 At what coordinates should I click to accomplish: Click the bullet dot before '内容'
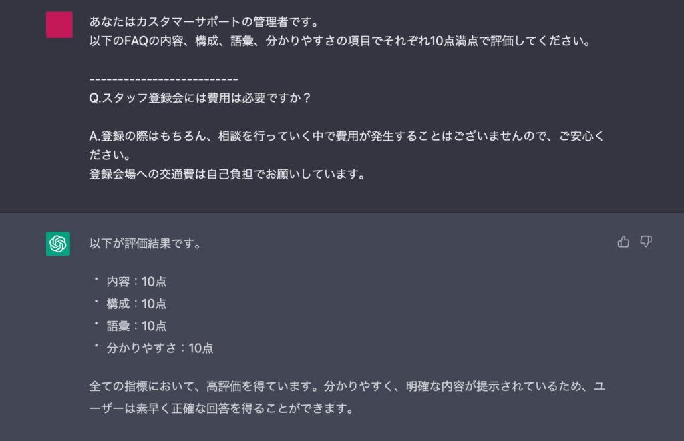click(96, 279)
